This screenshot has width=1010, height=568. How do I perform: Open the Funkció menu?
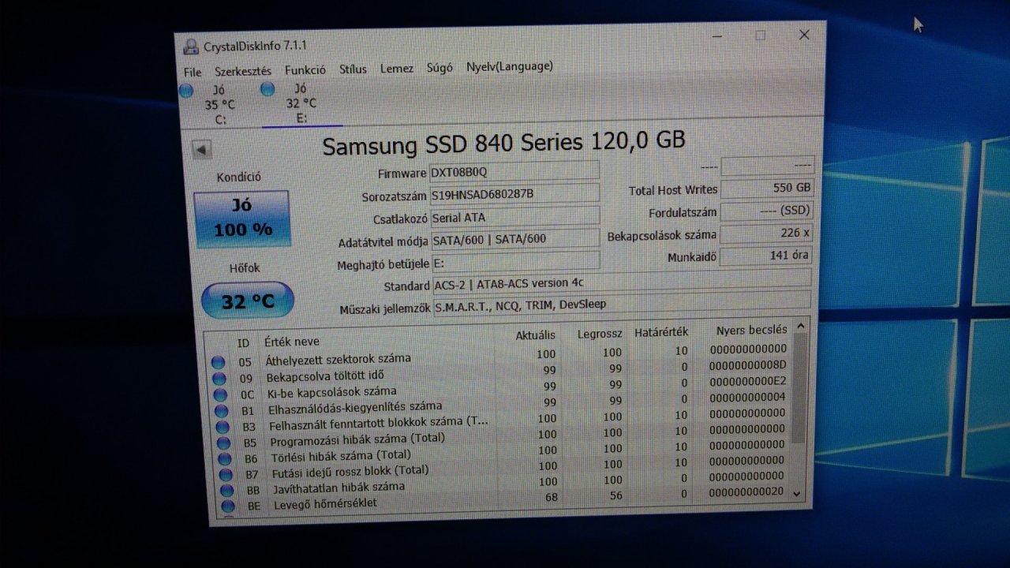pos(305,70)
